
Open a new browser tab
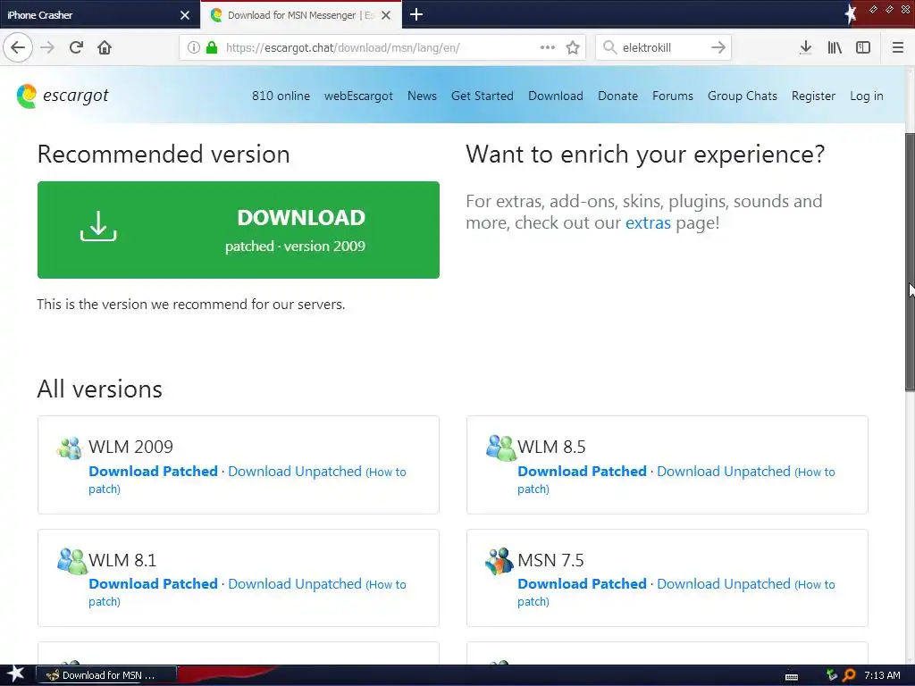416,14
